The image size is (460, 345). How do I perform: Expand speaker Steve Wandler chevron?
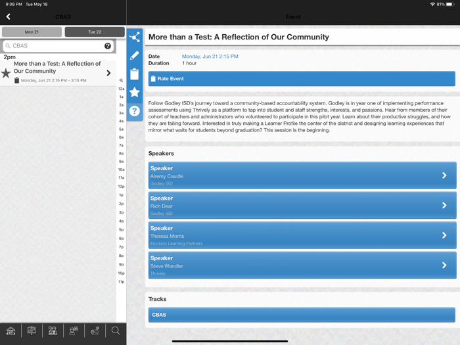pos(444,265)
